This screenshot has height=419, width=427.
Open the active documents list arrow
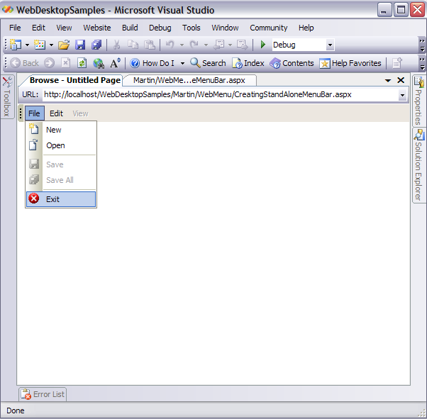pyautogui.click(x=388, y=81)
